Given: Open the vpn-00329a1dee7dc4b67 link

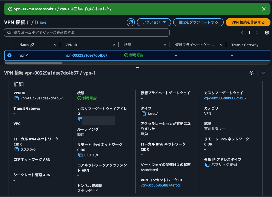Looking at the screenshot, I should point(86,55).
